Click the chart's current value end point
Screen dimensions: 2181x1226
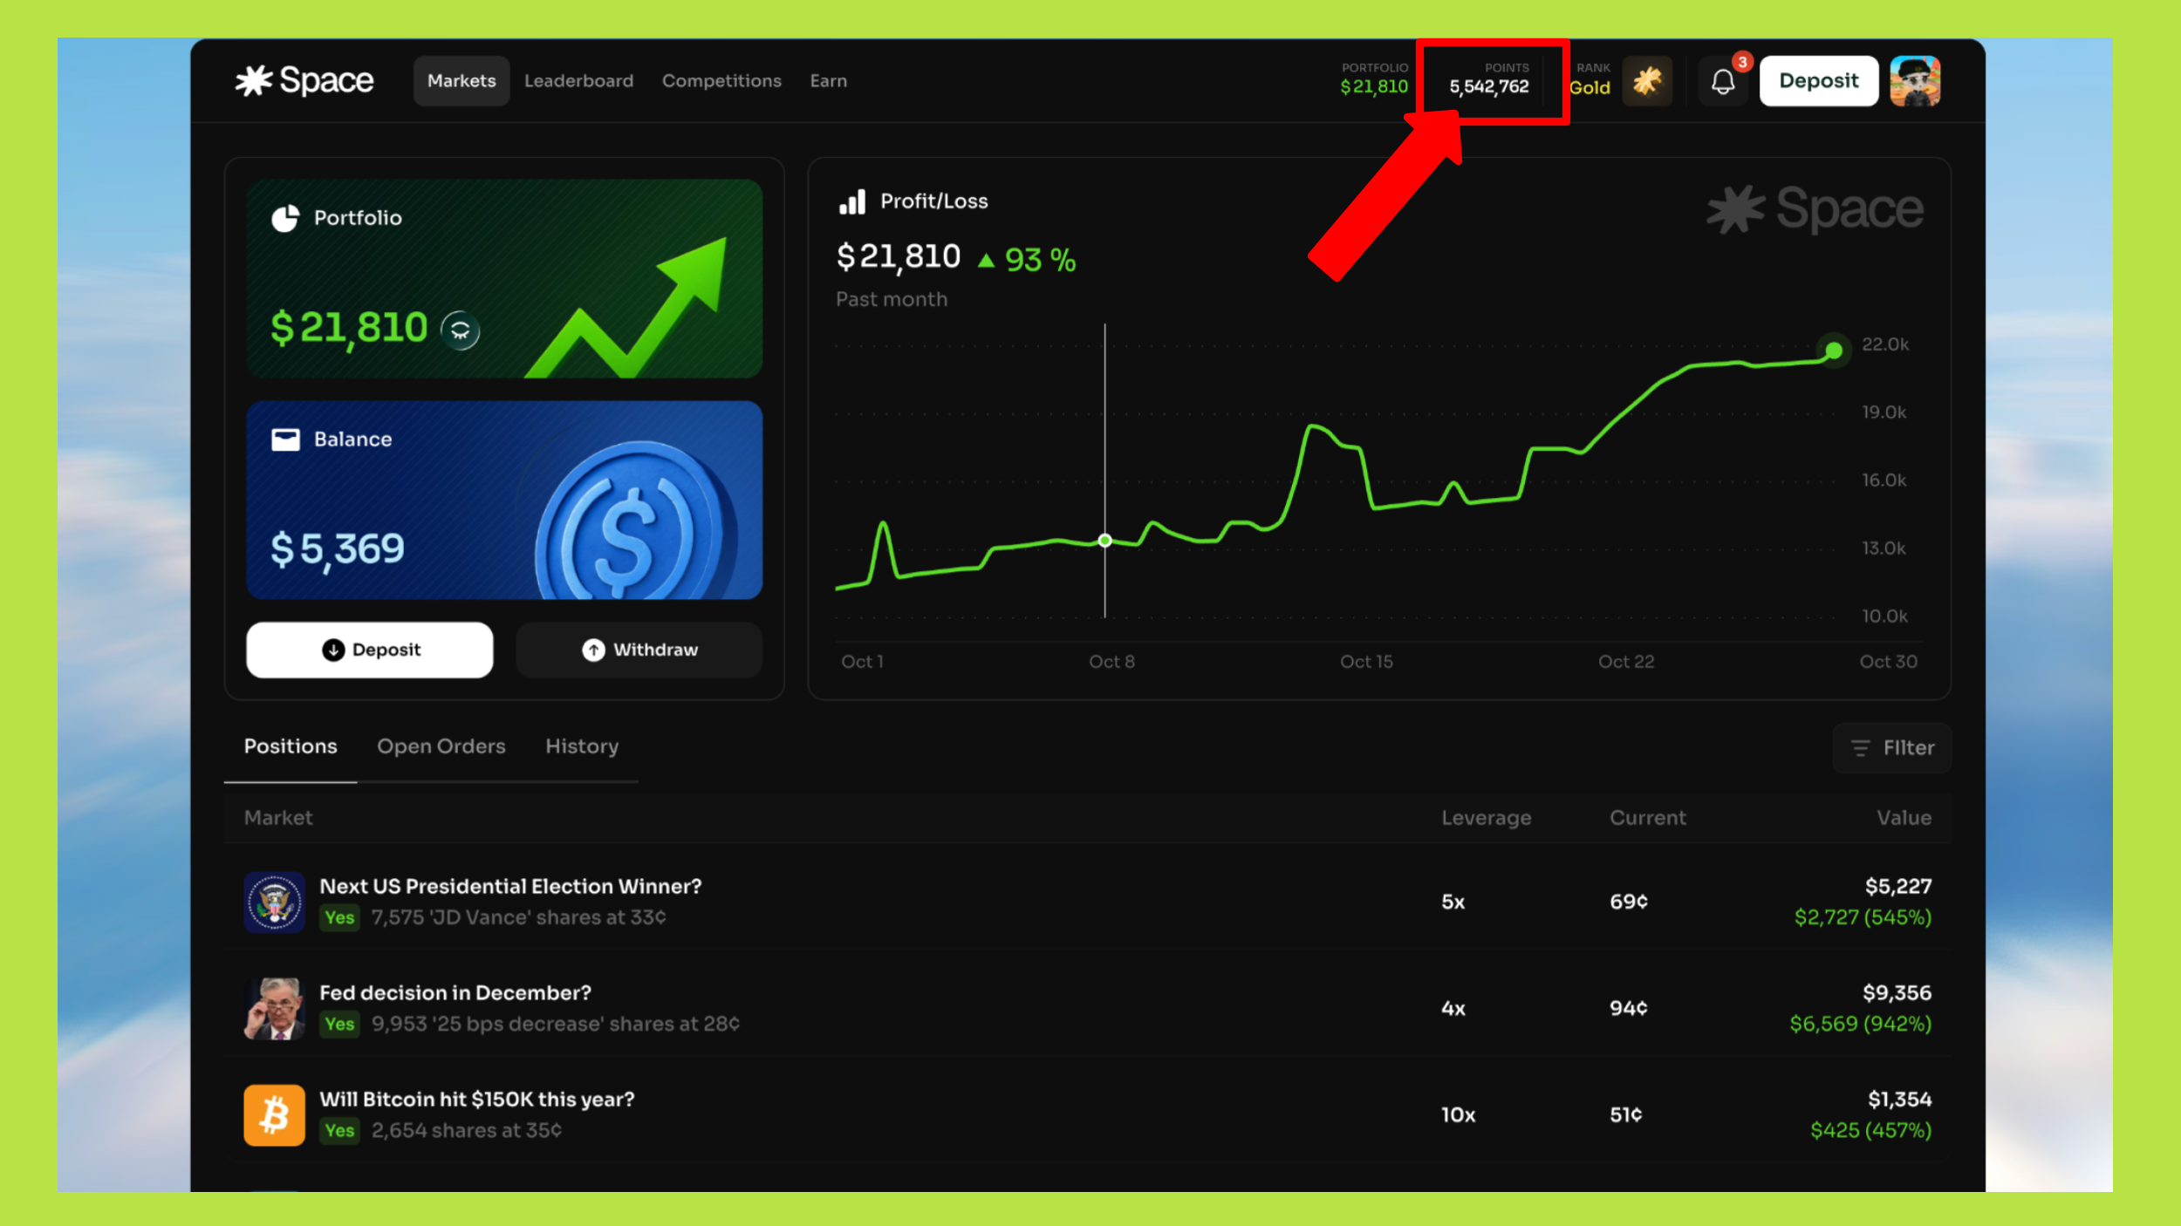pyautogui.click(x=1833, y=351)
